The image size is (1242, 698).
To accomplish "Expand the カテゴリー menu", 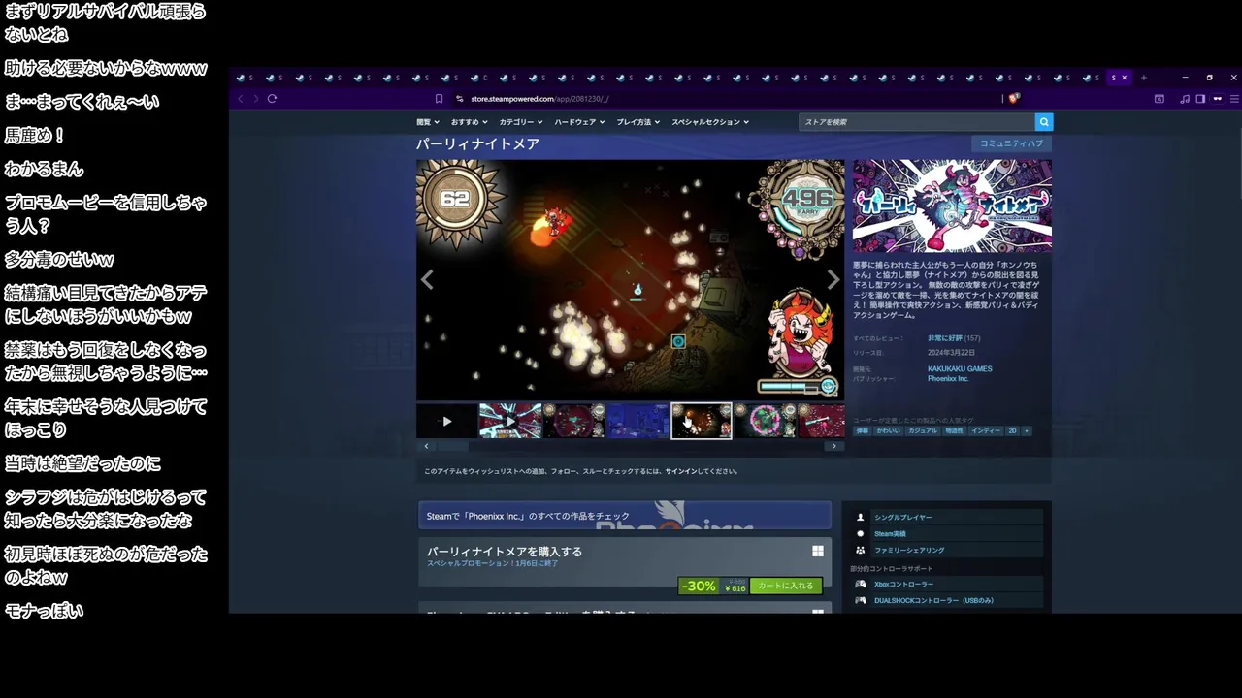I will coord(521,122).
